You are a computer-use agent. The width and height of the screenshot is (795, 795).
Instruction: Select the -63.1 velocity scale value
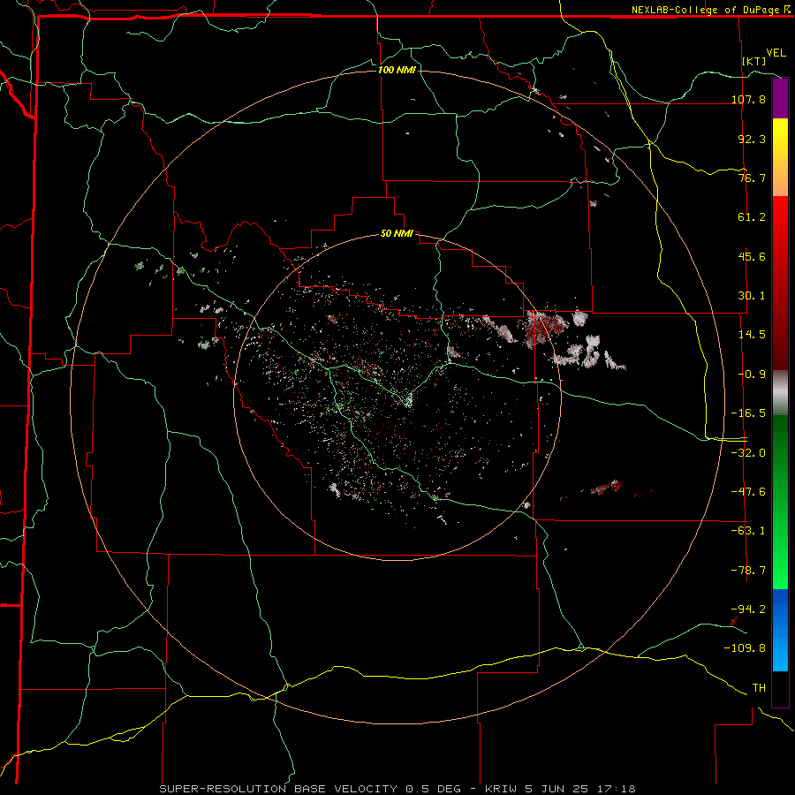point(748,531)
